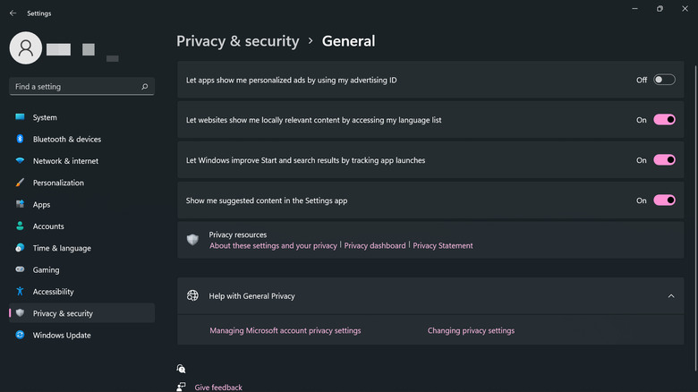This screenshot has width=698, height=392.
Task: Enable the personalized ads advertising ID toggle
Action: [664, 80]
